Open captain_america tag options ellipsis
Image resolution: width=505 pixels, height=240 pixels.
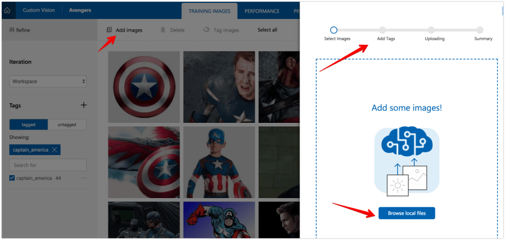tap(84, 178)
